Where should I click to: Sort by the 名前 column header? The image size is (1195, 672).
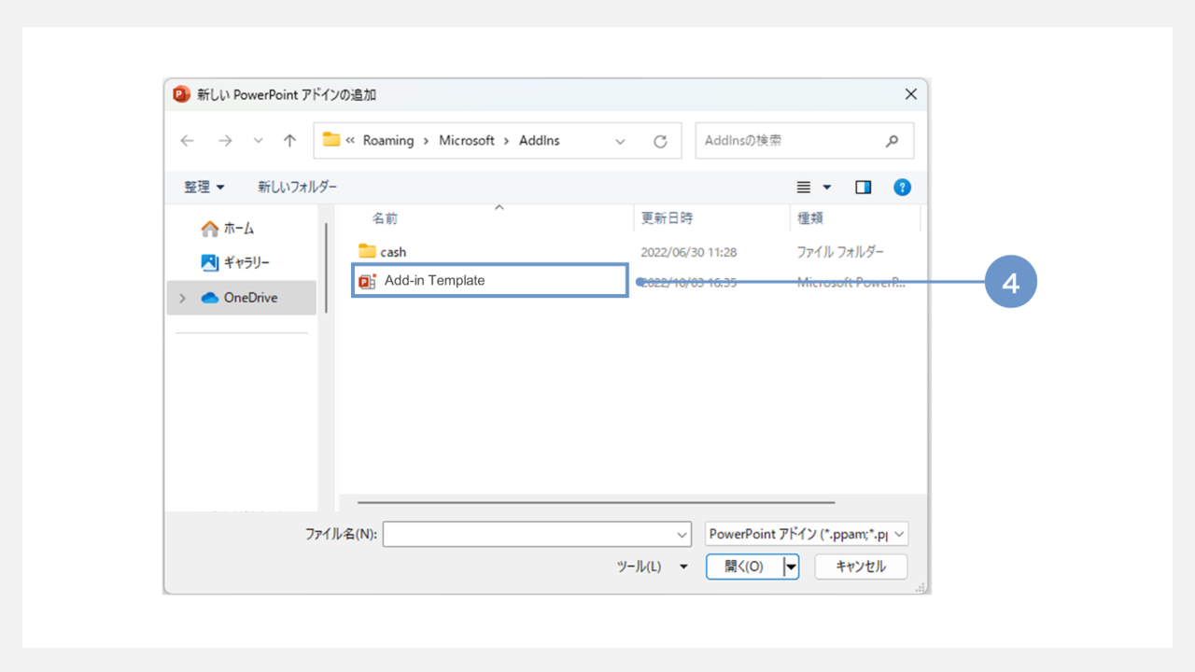point(385,218)
